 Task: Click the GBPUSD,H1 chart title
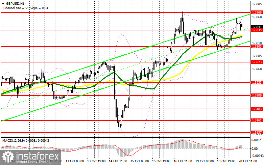(x=15, y=3)
